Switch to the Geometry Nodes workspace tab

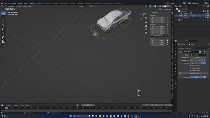(108, 4)
